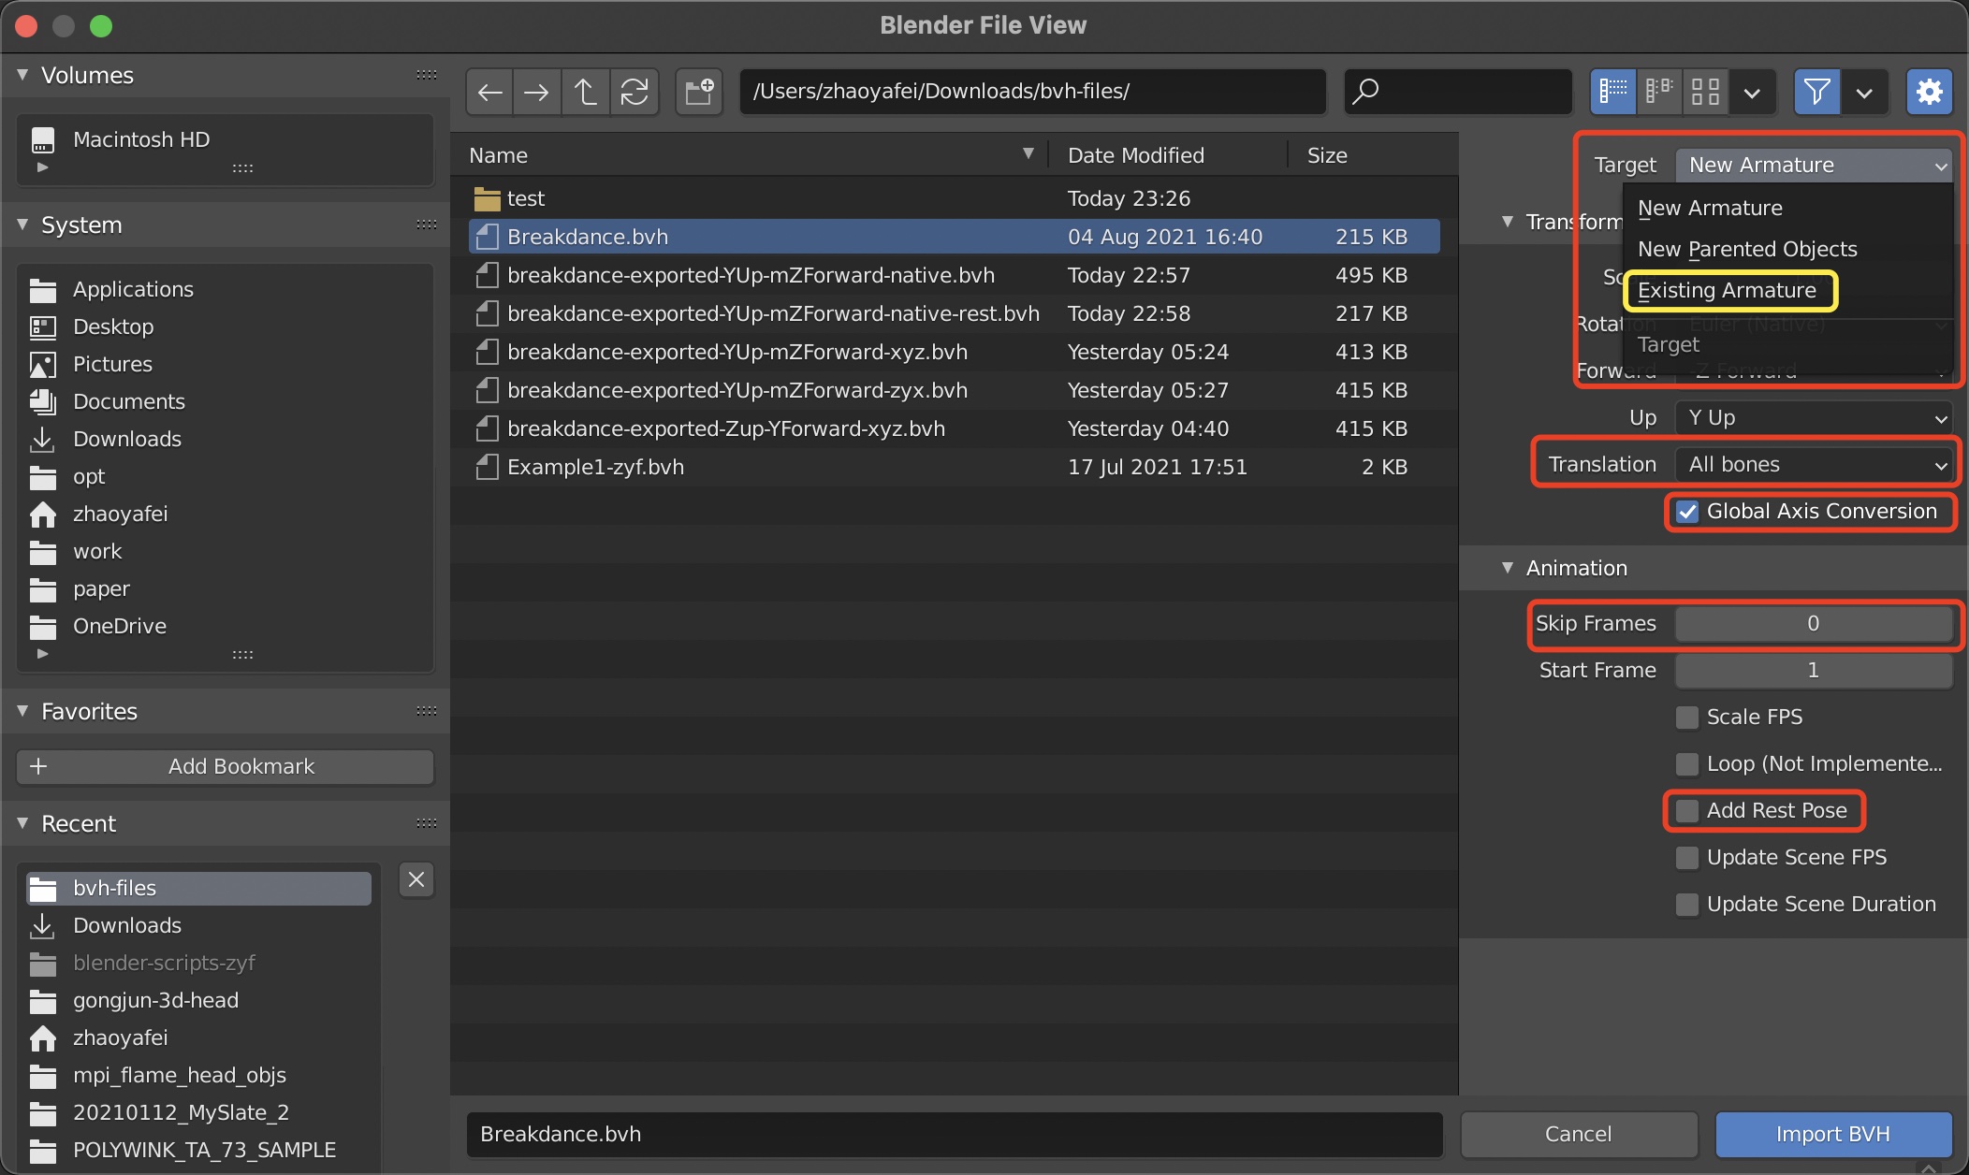This screenshot has height=1175, width=1969.
Task: Choose New Parented Objects menu option
Action: 1746,249
